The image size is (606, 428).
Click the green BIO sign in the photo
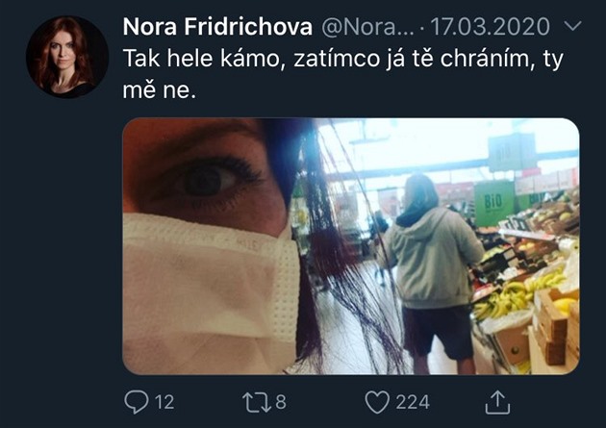coord(493,203)
